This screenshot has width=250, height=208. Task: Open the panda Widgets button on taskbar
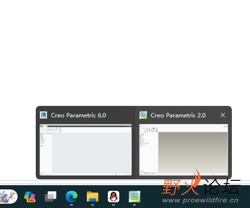coord(8,197)
